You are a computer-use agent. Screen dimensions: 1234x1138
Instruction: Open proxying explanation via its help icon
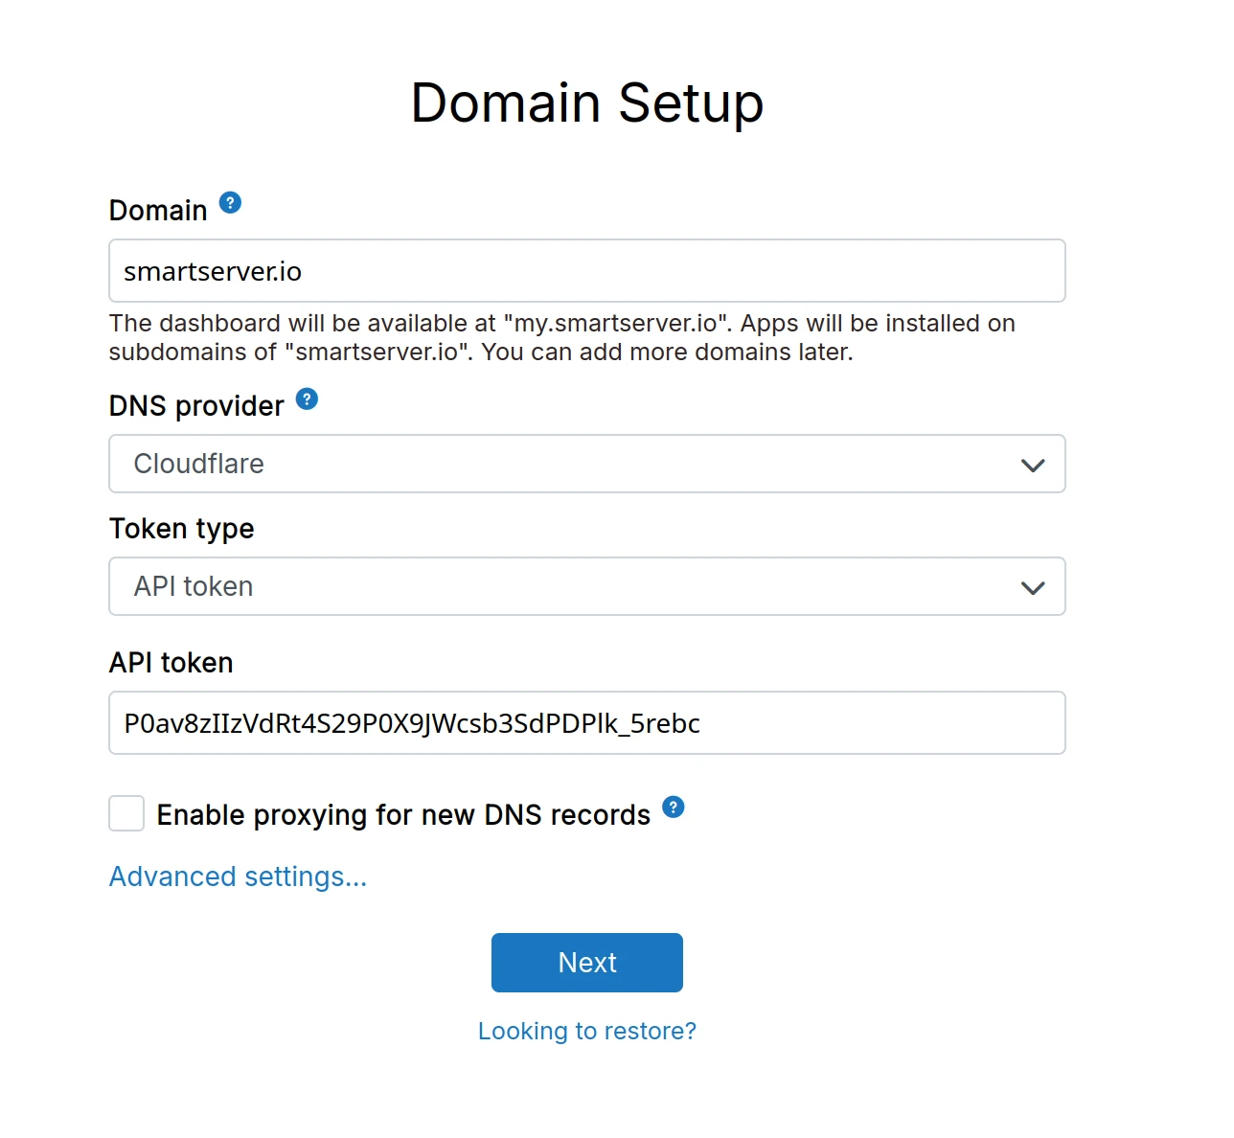point(674,808)
